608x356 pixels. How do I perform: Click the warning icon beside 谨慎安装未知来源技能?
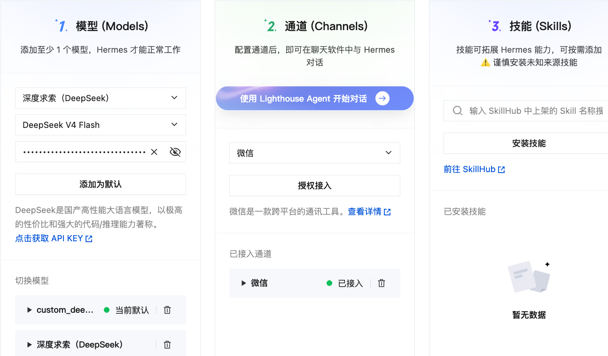pos(485,63)
